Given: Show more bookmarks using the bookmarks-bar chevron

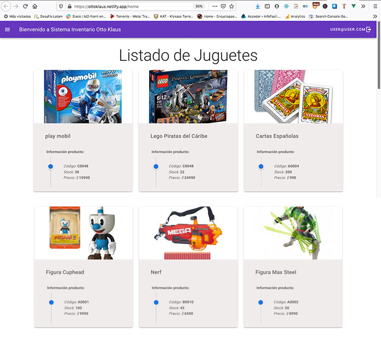Looking at the screenshot, I should point(375,16).
